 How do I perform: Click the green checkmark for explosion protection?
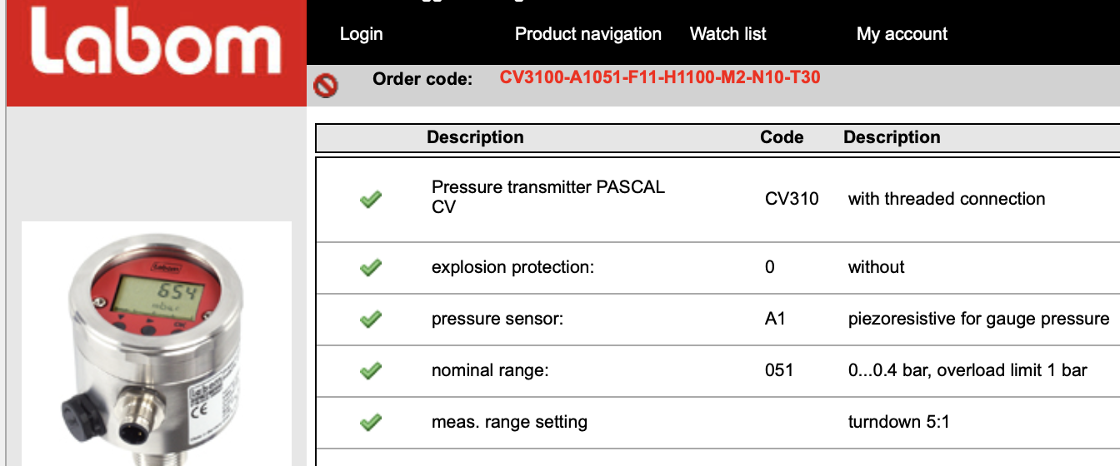[x=371, y=267]
